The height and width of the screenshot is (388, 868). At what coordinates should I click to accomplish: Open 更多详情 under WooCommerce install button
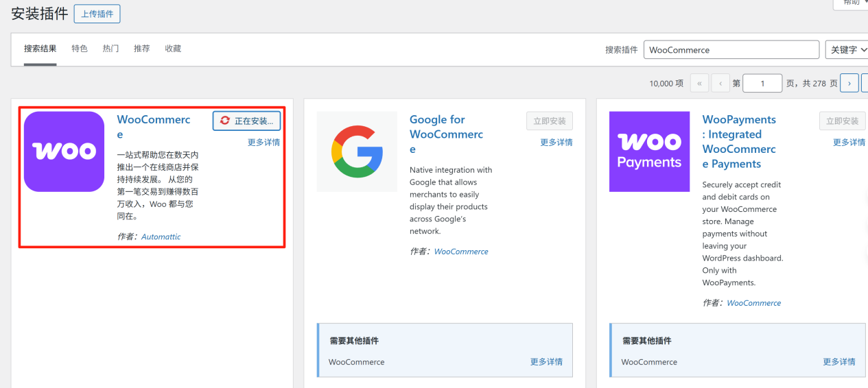263,143
